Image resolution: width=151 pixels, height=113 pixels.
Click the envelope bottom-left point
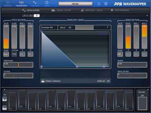tap(42, 67)
